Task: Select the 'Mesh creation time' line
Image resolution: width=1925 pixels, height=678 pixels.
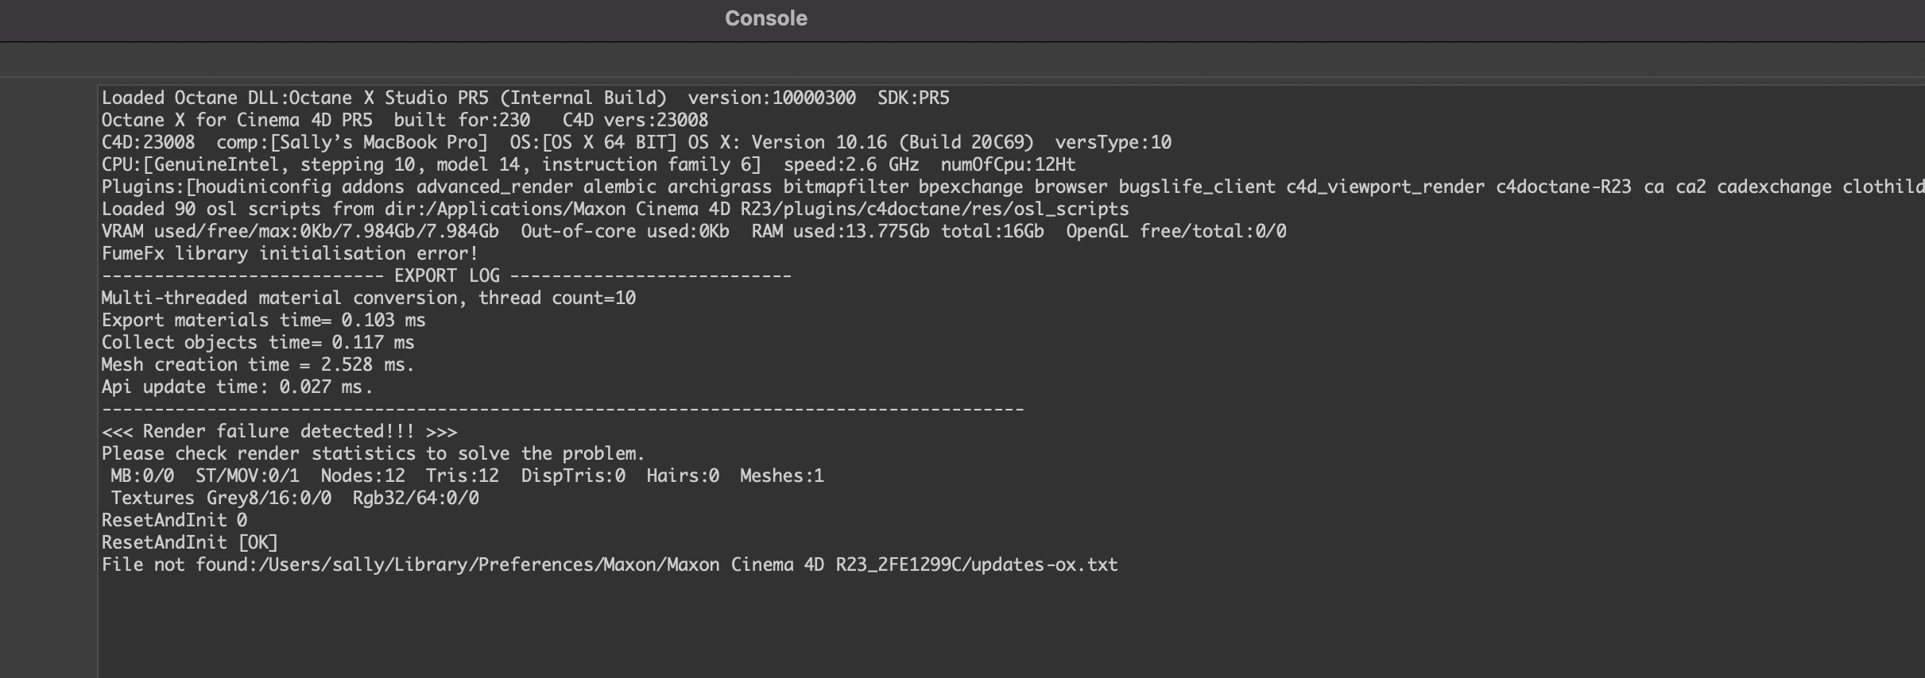Action: (x=258, y=364)
